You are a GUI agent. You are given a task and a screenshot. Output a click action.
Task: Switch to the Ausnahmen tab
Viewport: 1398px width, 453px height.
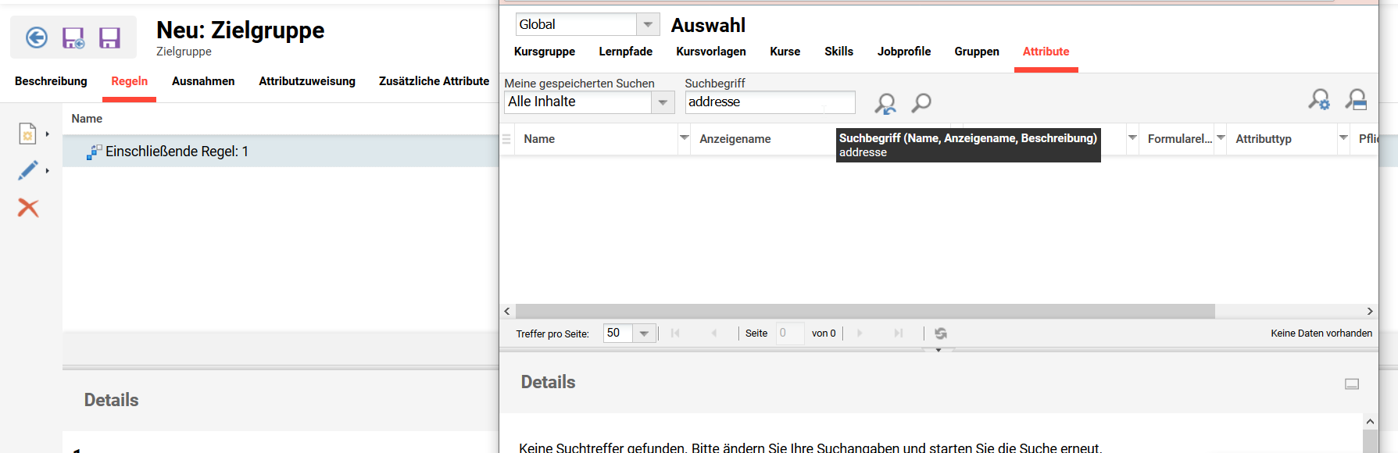click(x=203, y=81)
